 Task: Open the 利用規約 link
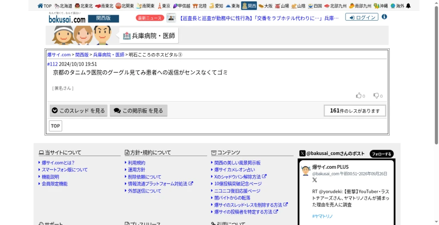tap(137, 162)
